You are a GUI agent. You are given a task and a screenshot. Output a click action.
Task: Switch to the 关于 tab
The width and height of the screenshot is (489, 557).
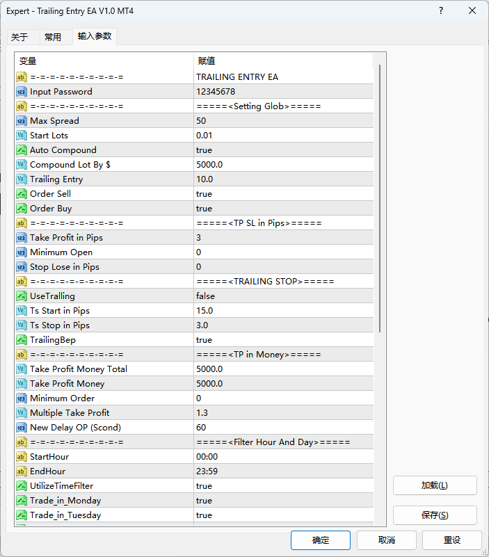[19, 37]
